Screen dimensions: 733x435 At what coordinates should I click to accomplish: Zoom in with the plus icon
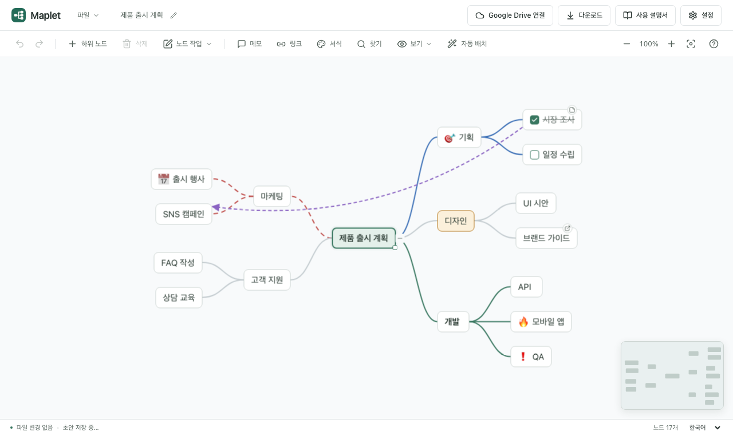(x=671, y=44)
